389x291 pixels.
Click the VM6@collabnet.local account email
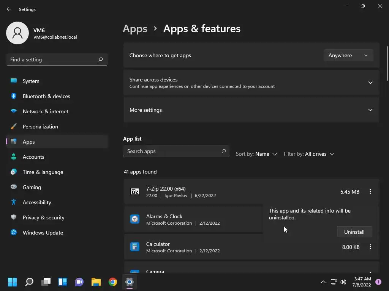point(55,37)
